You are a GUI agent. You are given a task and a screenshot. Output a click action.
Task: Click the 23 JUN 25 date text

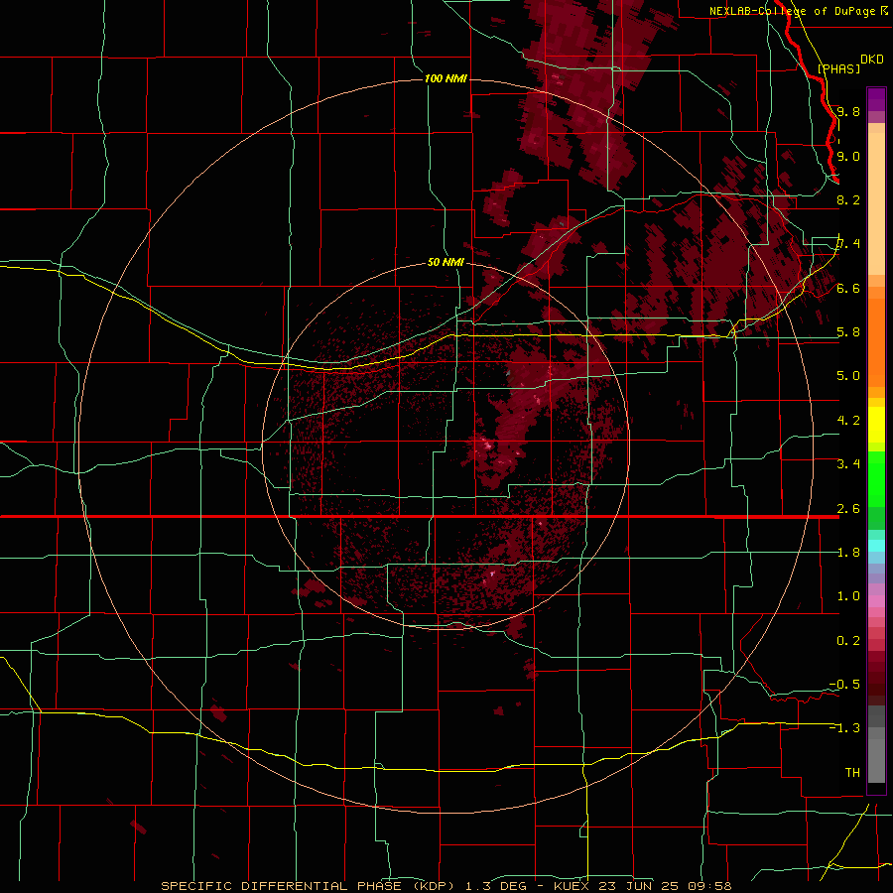tap(640, 886)
